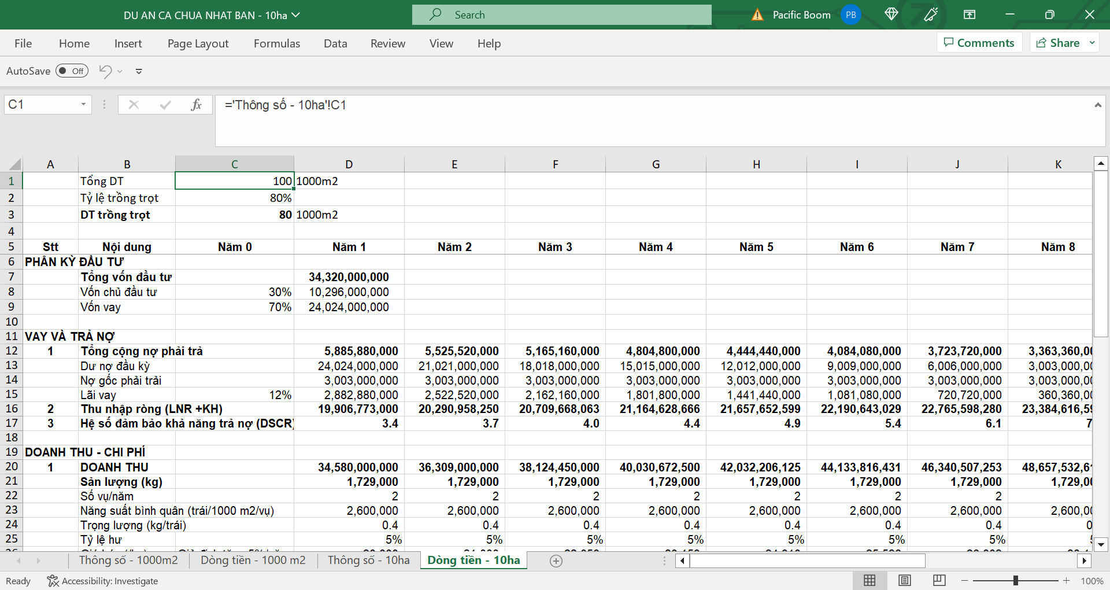Image resolution: width=1110 pixels, height=590 pixels.
Task: Click the zoom slider handle
Action: pos(1016,580)
